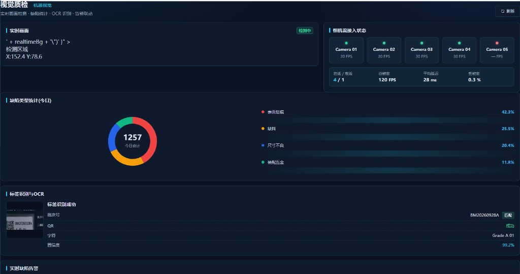Click the green legend dot next to 11.8%
The width and height of the screenshot is (520, 274).
click(x=263, y=162)
